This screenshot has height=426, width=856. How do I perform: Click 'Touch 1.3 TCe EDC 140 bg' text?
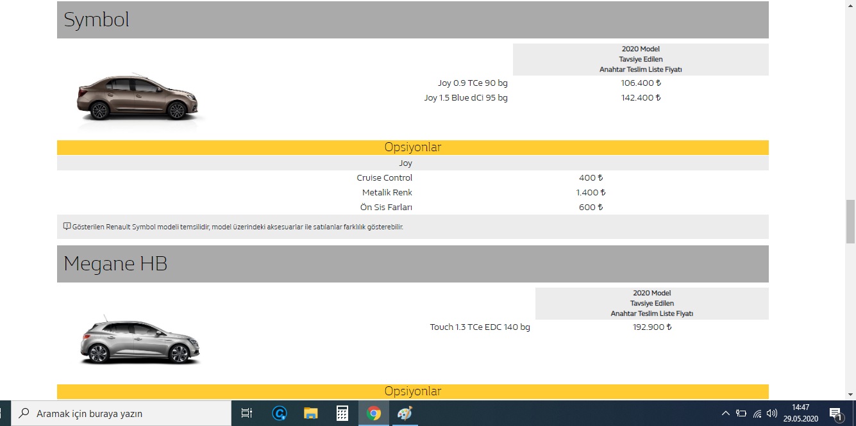(480, 327)
